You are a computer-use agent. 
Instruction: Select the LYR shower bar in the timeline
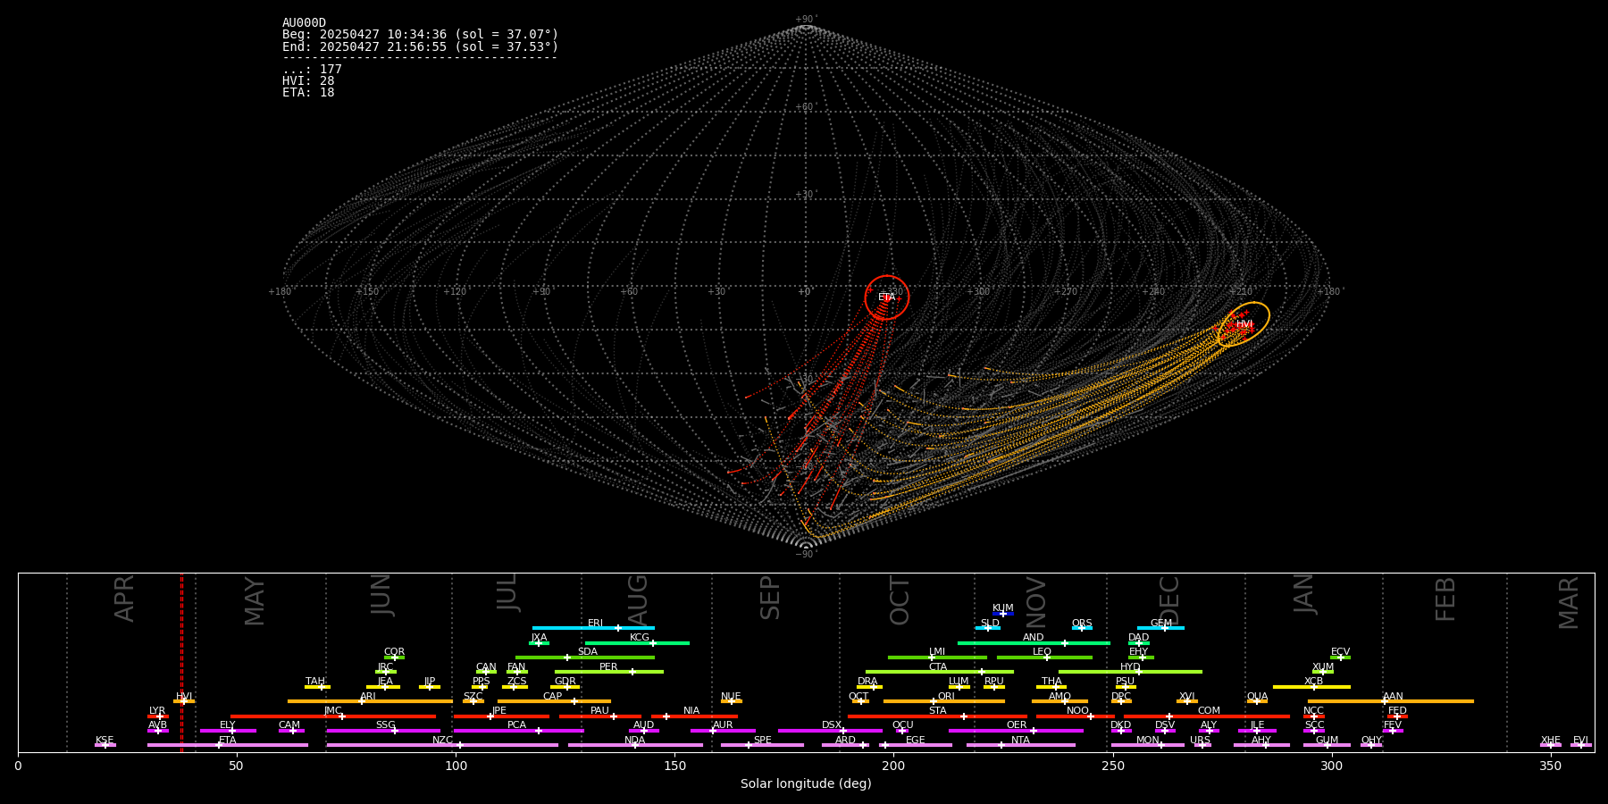click(158, 716)
